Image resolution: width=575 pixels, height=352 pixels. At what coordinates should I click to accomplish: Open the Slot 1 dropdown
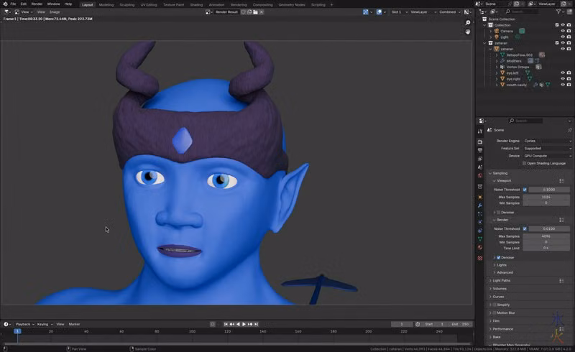coord(399,12)
